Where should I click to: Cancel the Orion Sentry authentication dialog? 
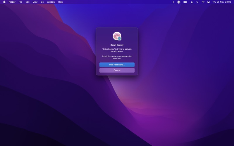pos(117,70)
